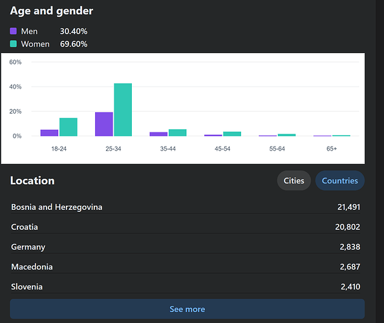Viewport: 384px width, 323px height.
Task: Select the Bosnia and Herzegovina row
Action: pyautogui.click(x=186, y=207)
